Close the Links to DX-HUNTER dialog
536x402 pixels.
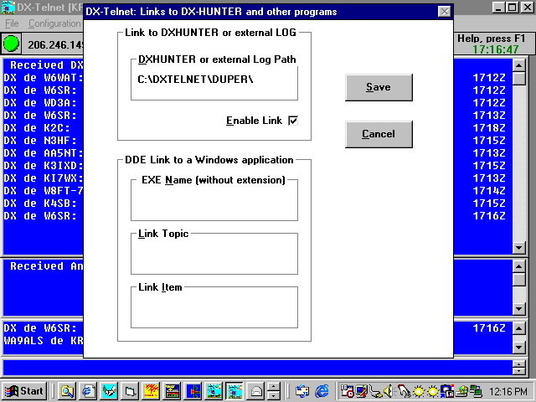pos(445,12)
